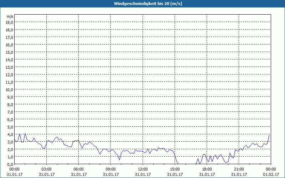Click the 2,0 y-axis label
Viewport: 285px width, 178px height.
pyautogui.click(x=10, y=149)
